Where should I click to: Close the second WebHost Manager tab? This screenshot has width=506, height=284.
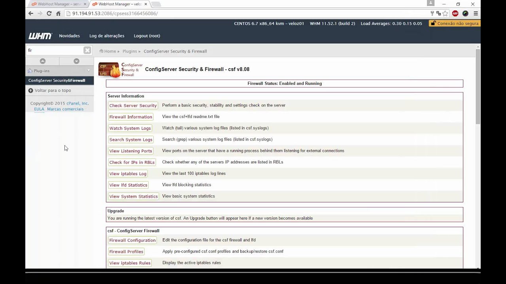click(x=146, y=4)
